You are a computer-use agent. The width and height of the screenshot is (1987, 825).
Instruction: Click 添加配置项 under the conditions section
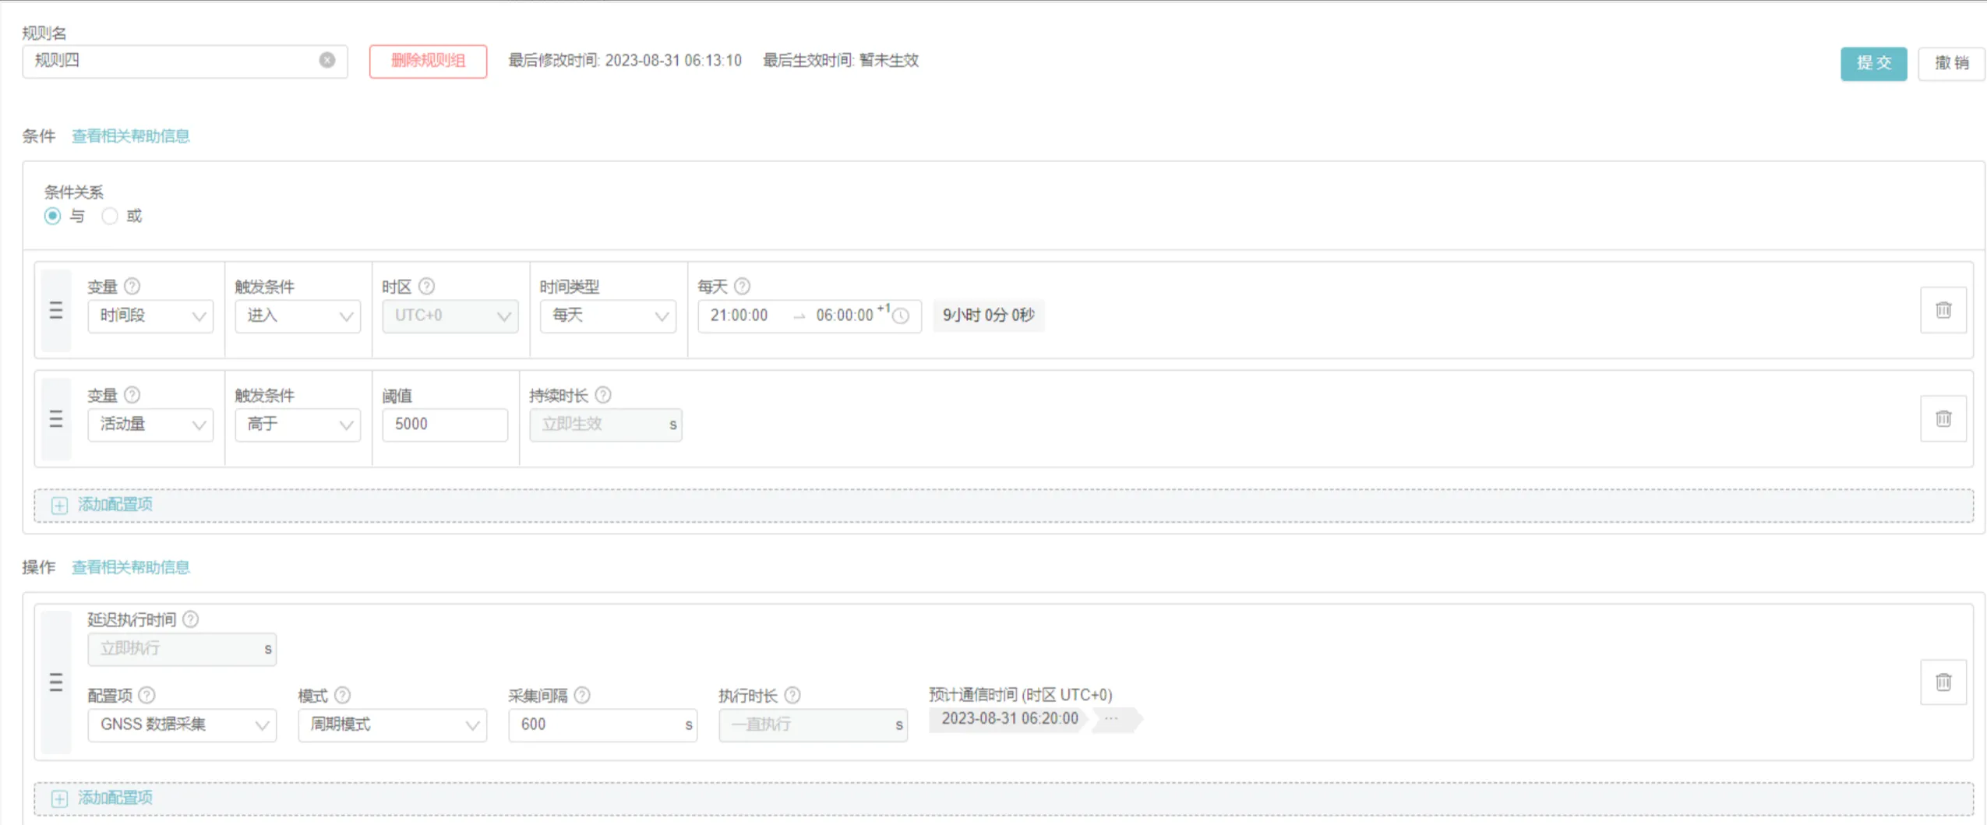(x=115, y=505)
